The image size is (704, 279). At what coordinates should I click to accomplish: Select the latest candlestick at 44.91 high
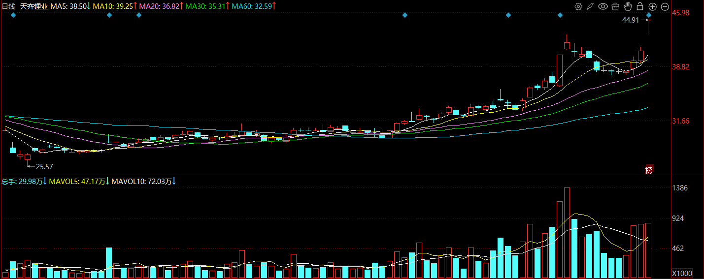(648, 27)
